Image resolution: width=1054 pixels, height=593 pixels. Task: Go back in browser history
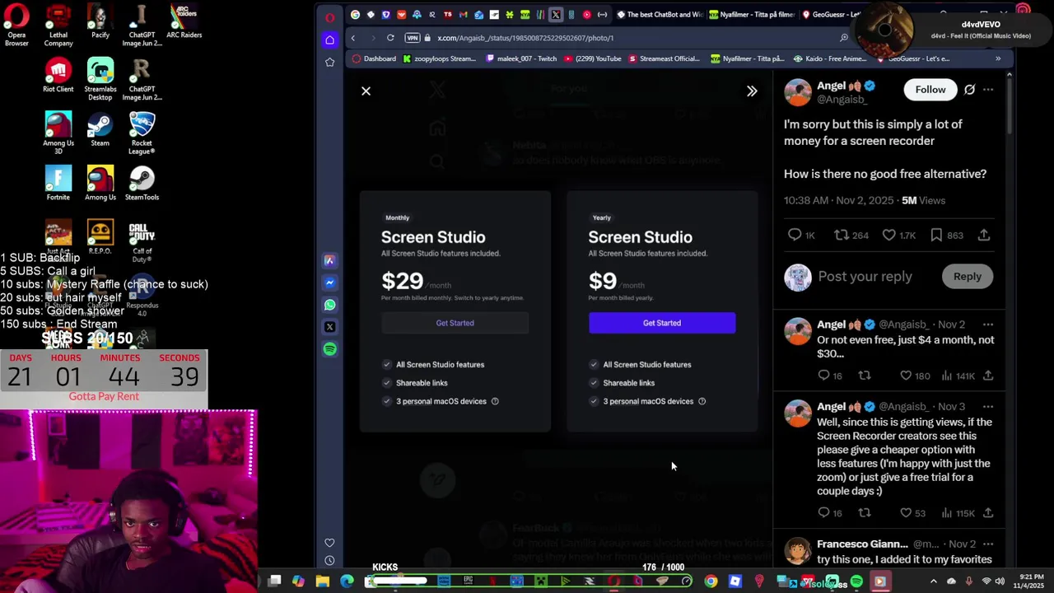(x=352, y=38)
